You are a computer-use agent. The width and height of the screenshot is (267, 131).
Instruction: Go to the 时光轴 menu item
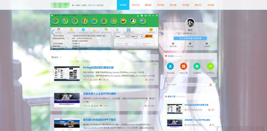(x=186, y=5)
